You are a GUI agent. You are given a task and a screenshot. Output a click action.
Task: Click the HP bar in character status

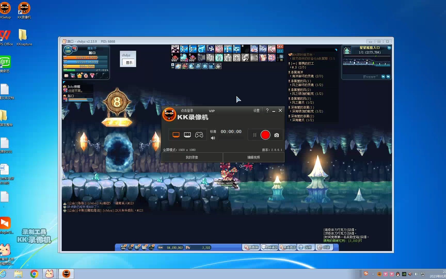tap(85, 57)
